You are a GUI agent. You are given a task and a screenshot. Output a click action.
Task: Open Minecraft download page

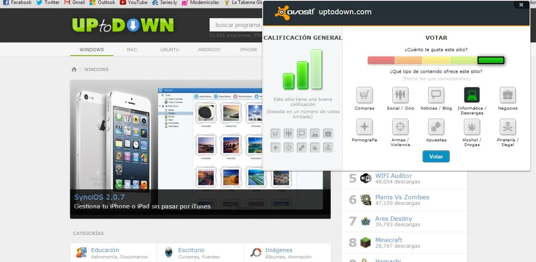(x=389, y=240)
